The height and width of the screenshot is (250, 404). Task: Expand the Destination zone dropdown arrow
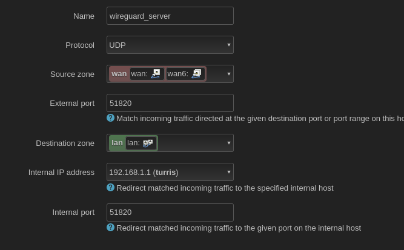(228, 143)
